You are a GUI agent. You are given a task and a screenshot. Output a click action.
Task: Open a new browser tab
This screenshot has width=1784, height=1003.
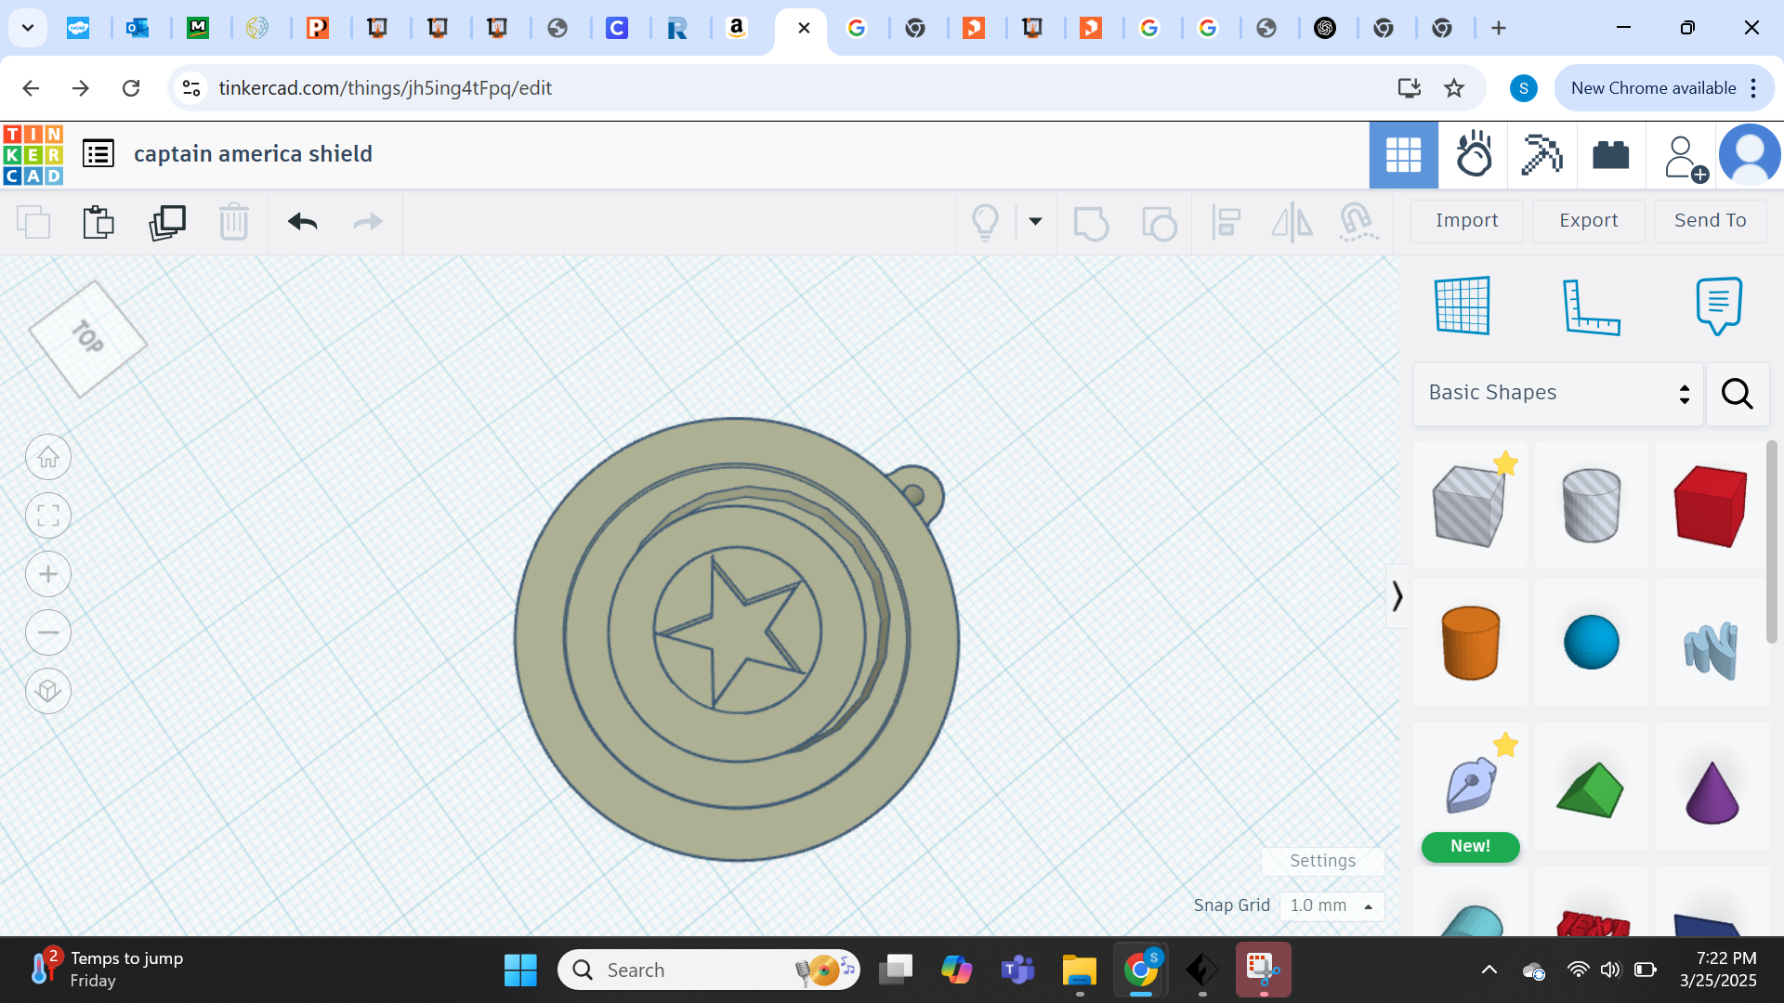[1499, 28]
